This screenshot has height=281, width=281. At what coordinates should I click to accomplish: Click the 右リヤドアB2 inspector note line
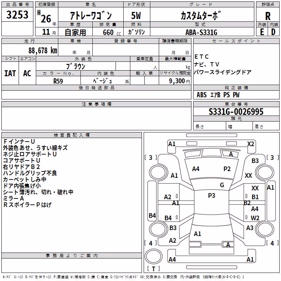[21, 167]
